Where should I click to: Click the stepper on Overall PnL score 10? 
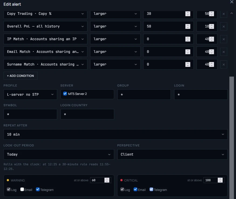[x=211, y=26]
